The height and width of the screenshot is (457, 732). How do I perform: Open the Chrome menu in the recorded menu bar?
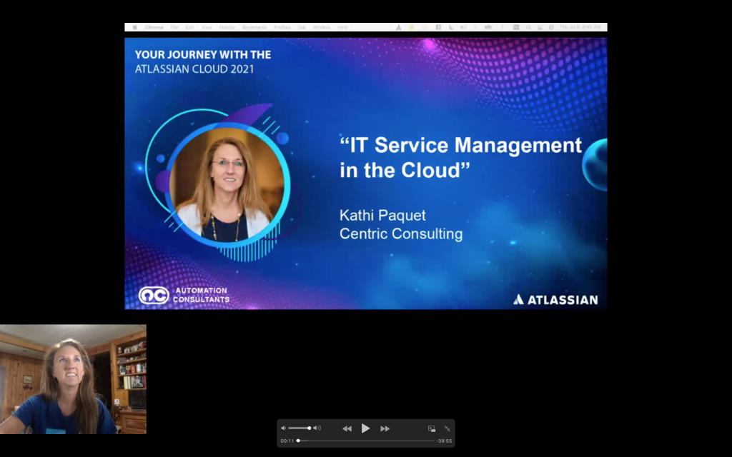click(x=154, y=27)
